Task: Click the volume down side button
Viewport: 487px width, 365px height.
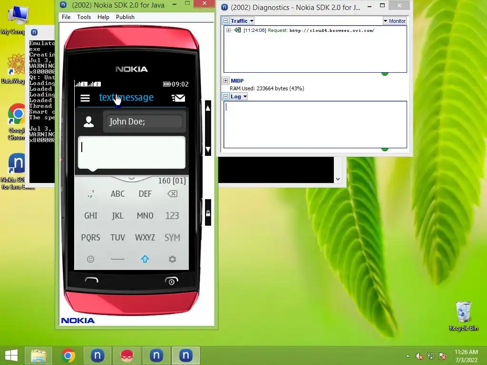Action: click(208, 149)
